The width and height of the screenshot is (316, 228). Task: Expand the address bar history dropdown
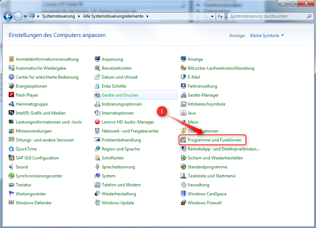pos(213,16)
